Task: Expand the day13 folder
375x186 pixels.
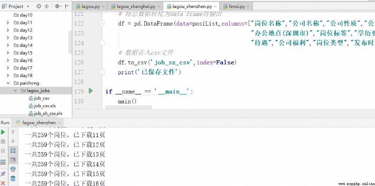Action: pos(8,38)
